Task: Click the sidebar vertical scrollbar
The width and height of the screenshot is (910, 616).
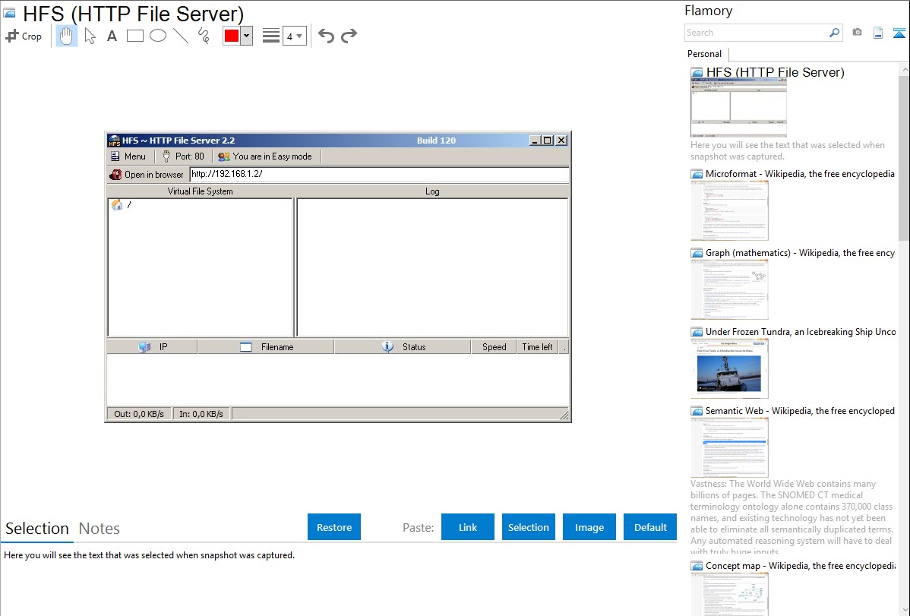Action: [904, 156]
